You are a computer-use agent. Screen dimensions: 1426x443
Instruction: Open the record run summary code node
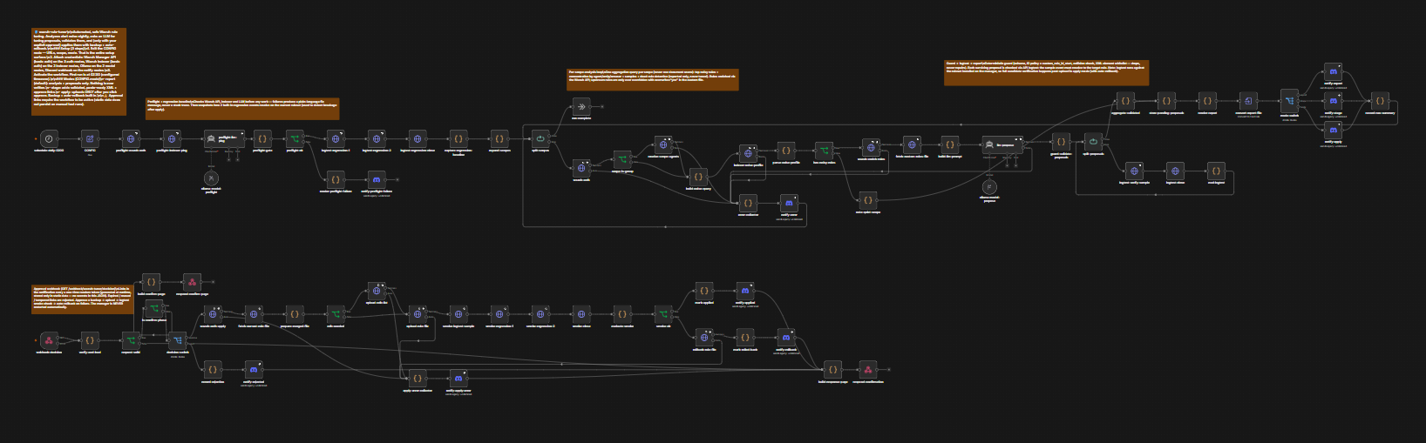tap(1380, 101)
